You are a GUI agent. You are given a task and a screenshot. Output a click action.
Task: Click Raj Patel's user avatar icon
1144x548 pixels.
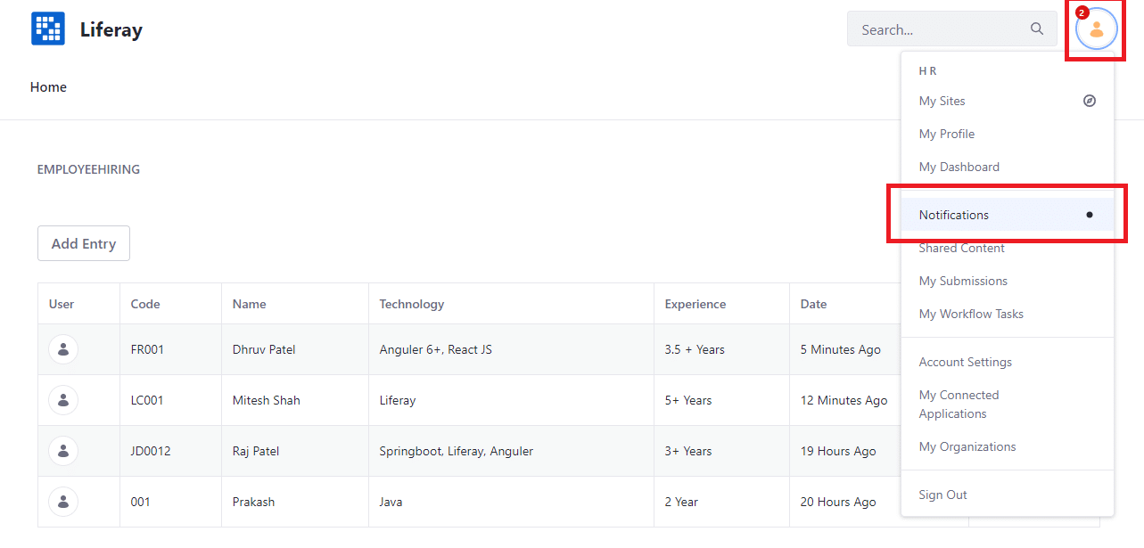(x=63, y=451)
